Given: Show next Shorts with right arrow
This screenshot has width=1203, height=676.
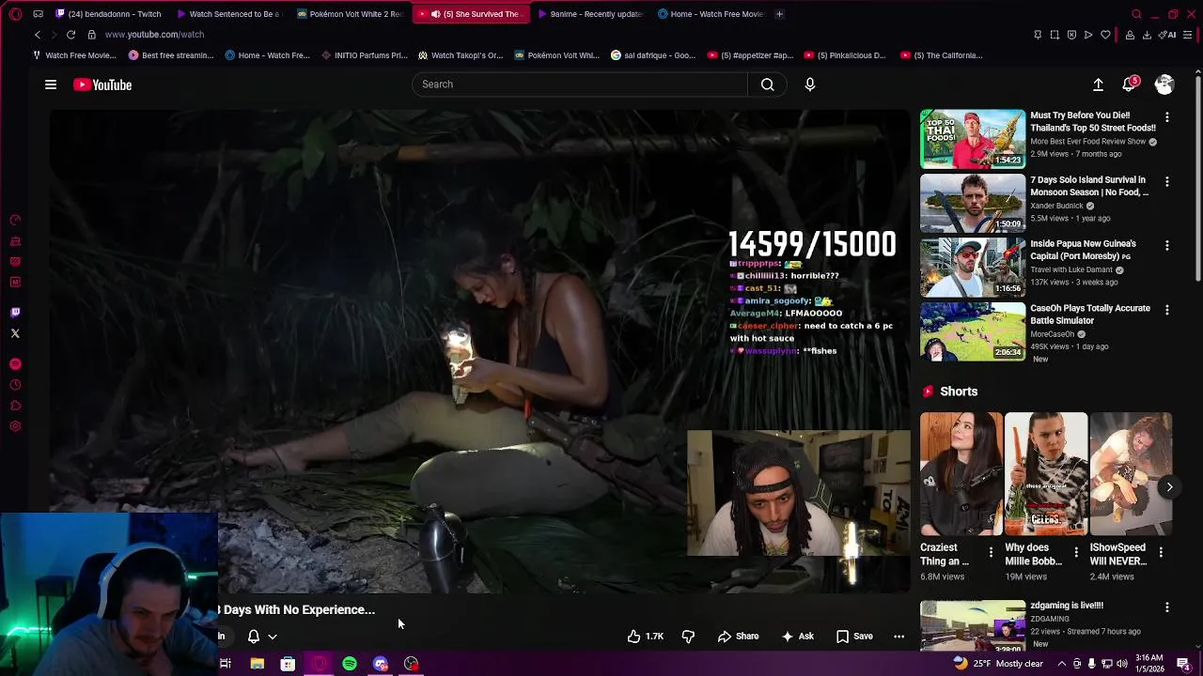Looking at the screenshot, I should point(1169,486).
